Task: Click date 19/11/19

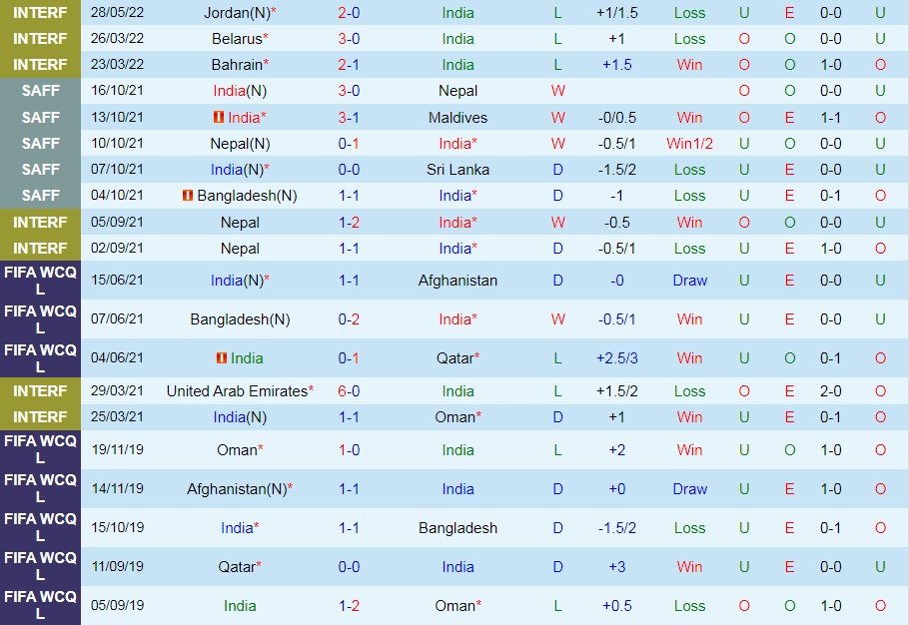Action: [x=117, y=449]
